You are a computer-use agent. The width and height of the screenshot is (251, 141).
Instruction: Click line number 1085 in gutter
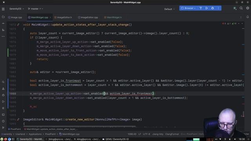tap(13, 81)
